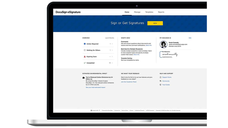Click the yellow NEW button
This screenshot has width=228, height=128.
pyautogui.click(x=155, y=23)
